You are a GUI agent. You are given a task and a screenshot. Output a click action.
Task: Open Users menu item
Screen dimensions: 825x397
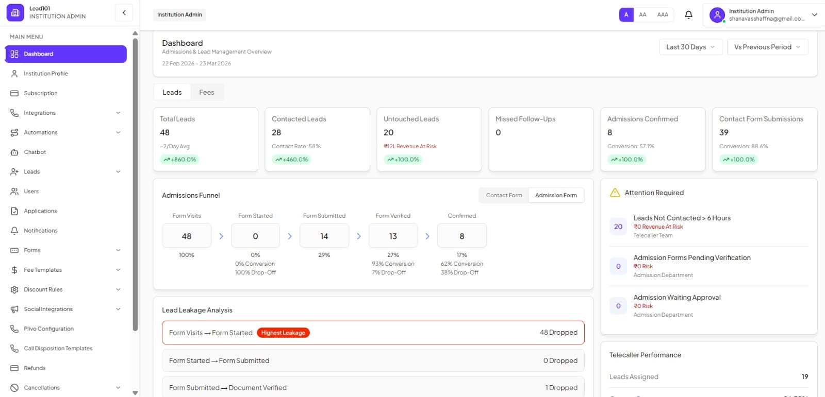click(x=66, y=191)
